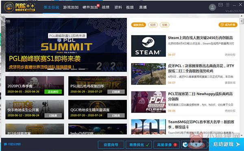The height and width of the screenshot is (151, 244).
Task: Click the scrollbar down arrow
Action: [242, 135]
